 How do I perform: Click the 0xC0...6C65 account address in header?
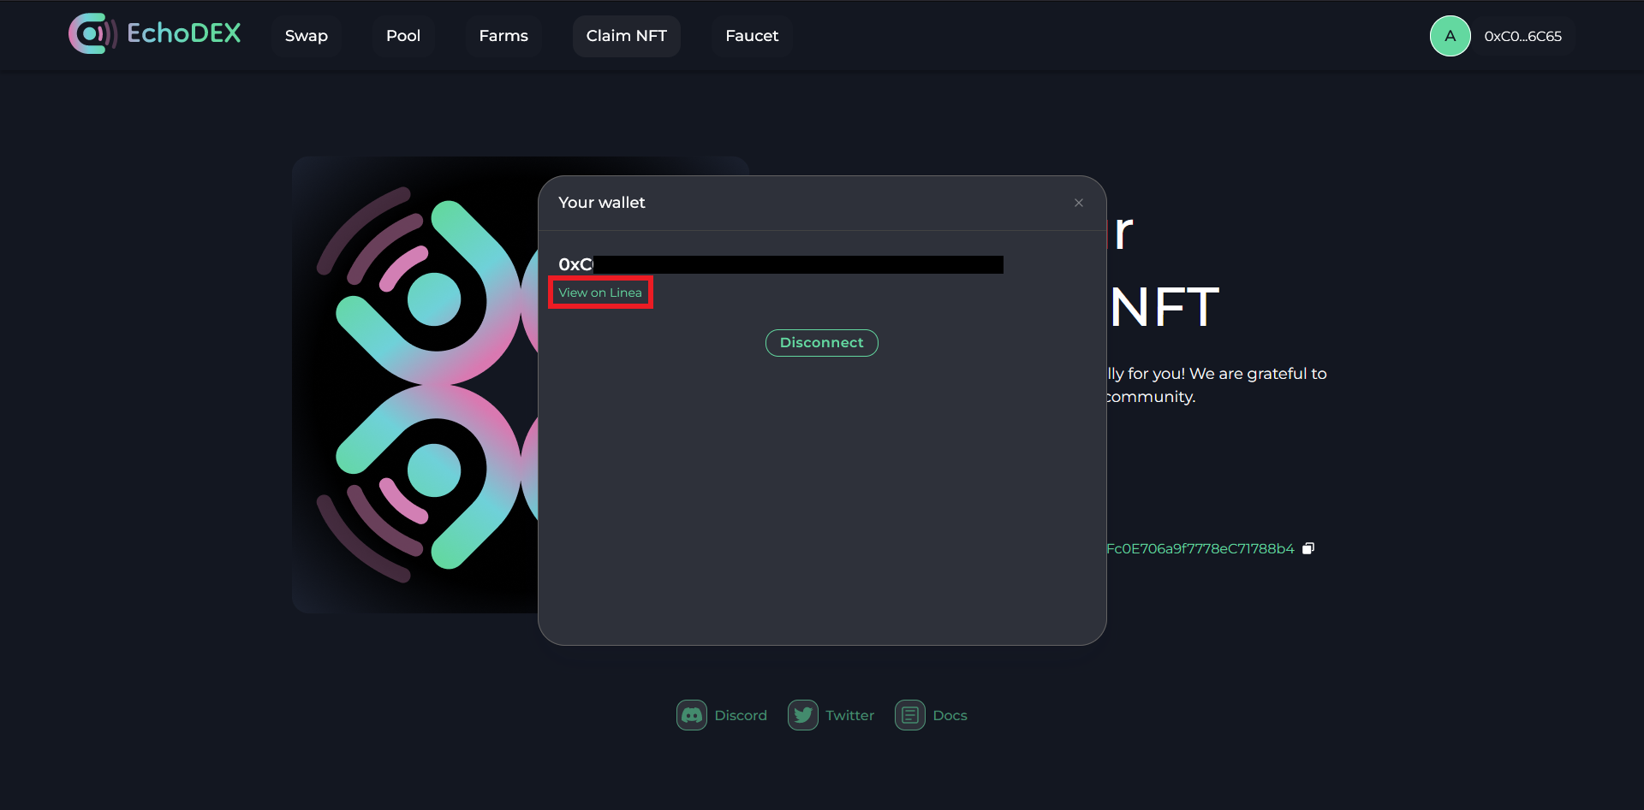[1522, 37]
